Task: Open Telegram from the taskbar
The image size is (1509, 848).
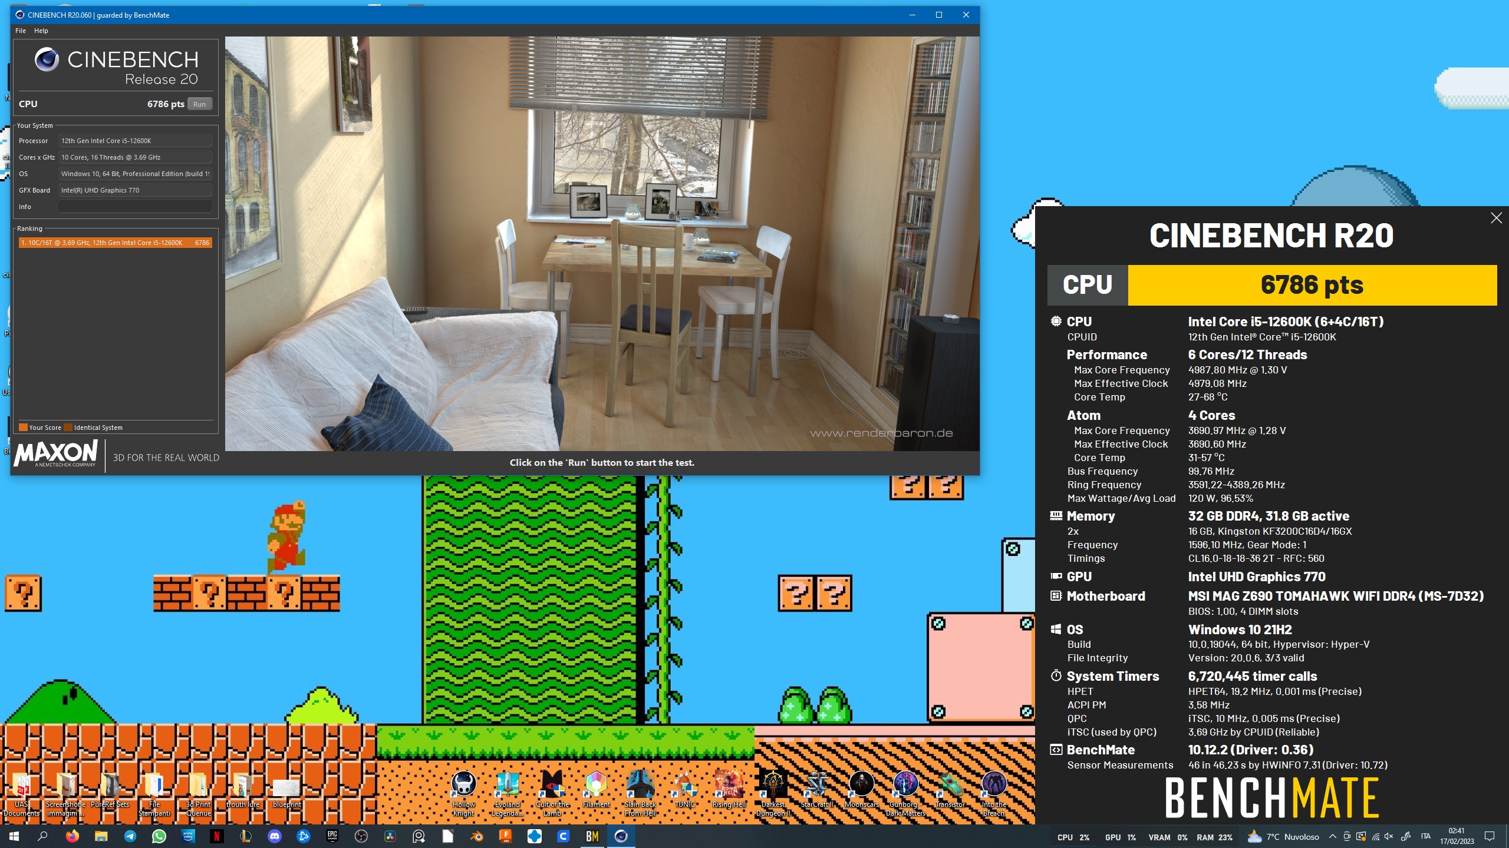Action: pos(130,836)
